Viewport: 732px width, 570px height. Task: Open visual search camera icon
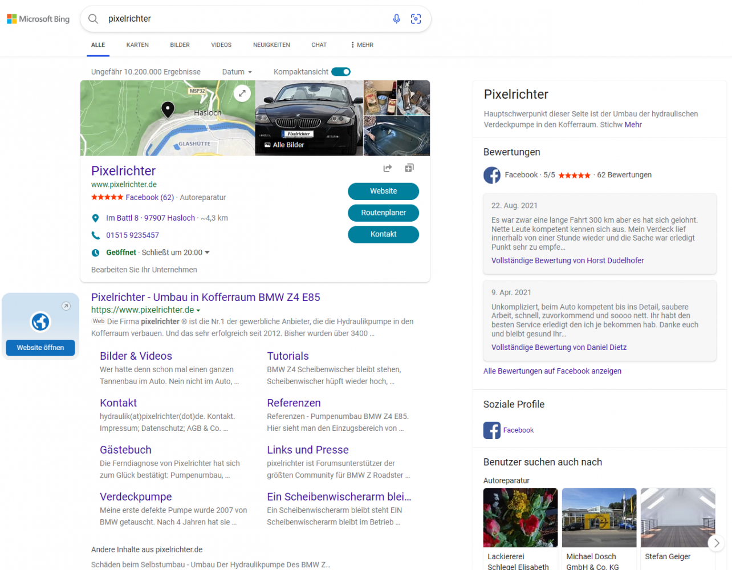coord(416,19)
